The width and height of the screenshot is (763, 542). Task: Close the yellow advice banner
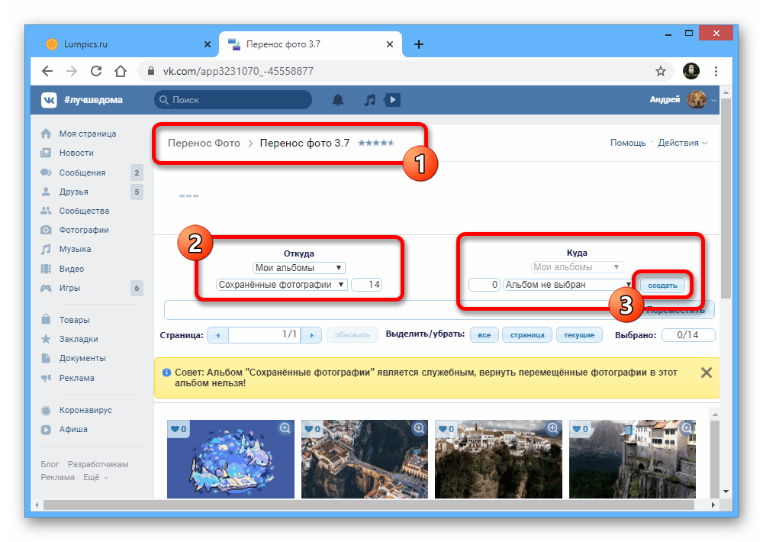point(707,373)
